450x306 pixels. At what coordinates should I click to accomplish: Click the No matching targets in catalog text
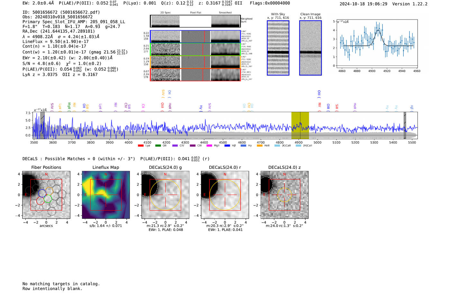[61, 284]
